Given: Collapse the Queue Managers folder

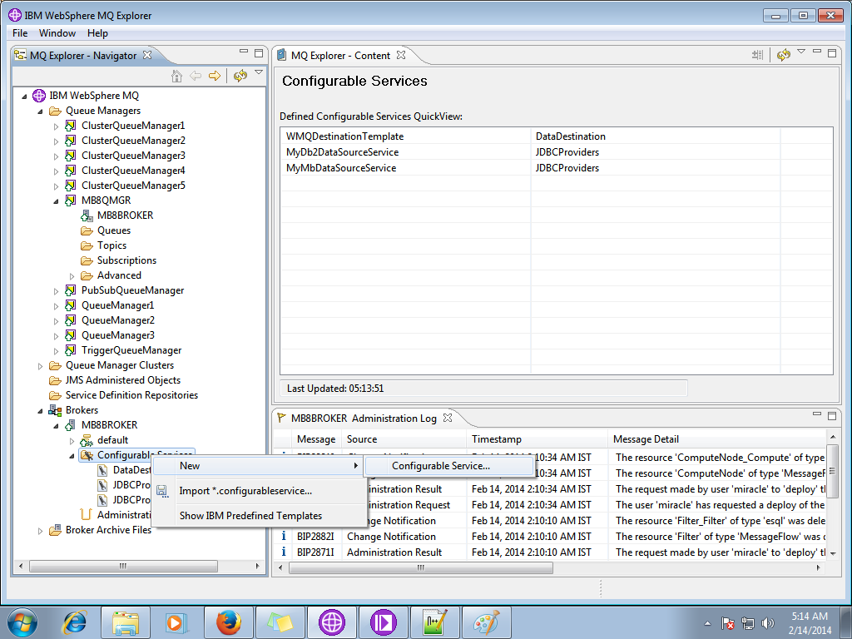Looking at the screenshot, I should click(x=40, y=111).
